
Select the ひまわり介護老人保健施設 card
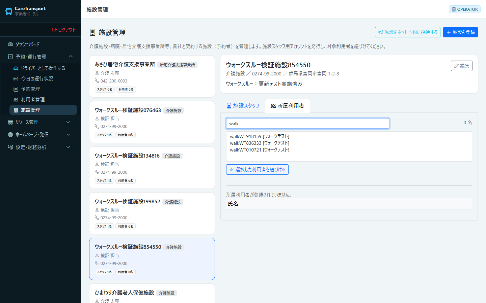click(152, 294)
